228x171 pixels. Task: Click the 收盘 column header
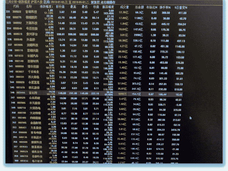[96, 7]
